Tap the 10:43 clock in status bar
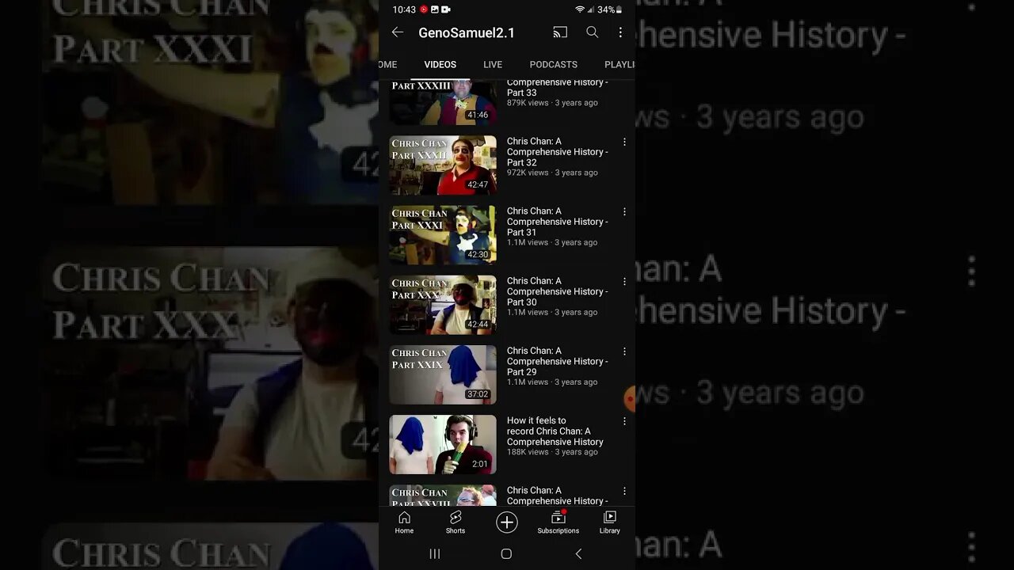This screenshot has height=570, width=1014. tap(404, 9)
